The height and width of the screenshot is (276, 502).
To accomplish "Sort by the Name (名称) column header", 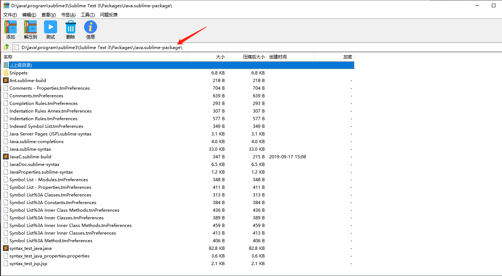I will 94,57.
